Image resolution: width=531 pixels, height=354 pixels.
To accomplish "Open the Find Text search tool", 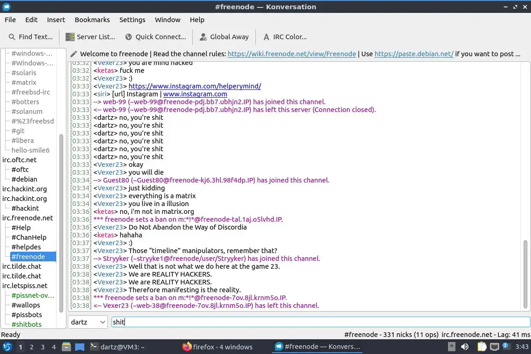I will [x=30, y=37].
